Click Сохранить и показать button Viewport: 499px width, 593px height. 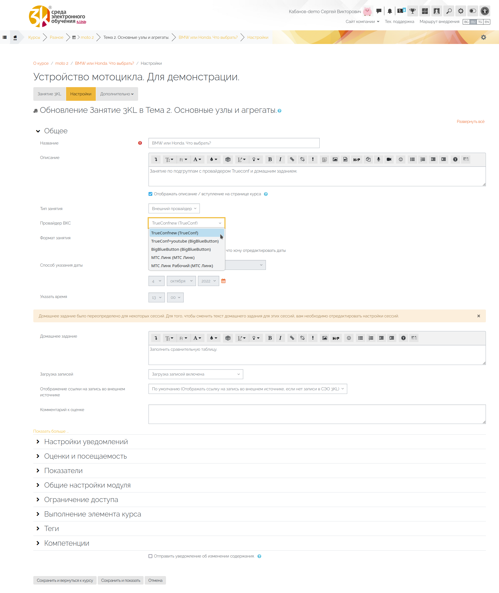click(121, 580)
